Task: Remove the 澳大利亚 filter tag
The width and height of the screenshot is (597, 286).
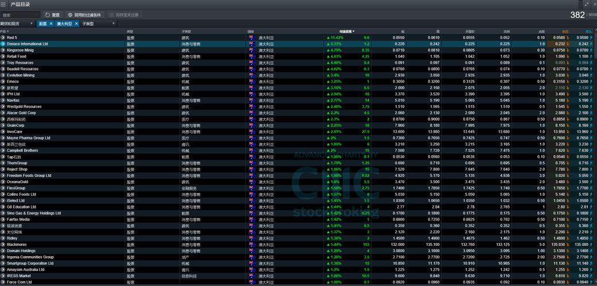Action: (76, 24)
